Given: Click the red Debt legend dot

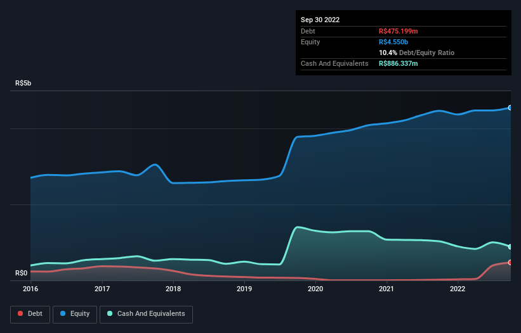Looking at the screenshot, I should tap(20, 313).
